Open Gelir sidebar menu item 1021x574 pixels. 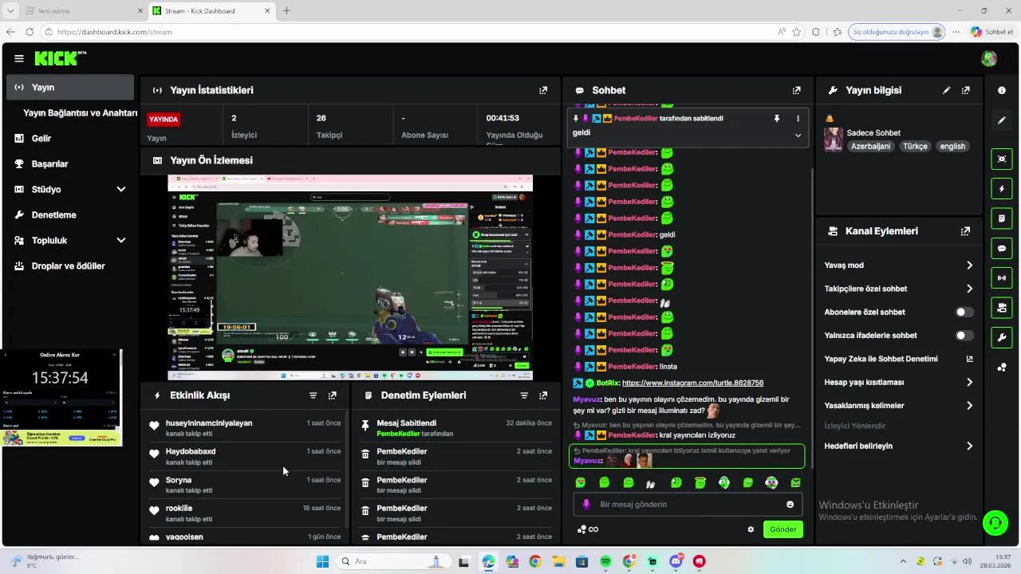click(x=70, y=139)
